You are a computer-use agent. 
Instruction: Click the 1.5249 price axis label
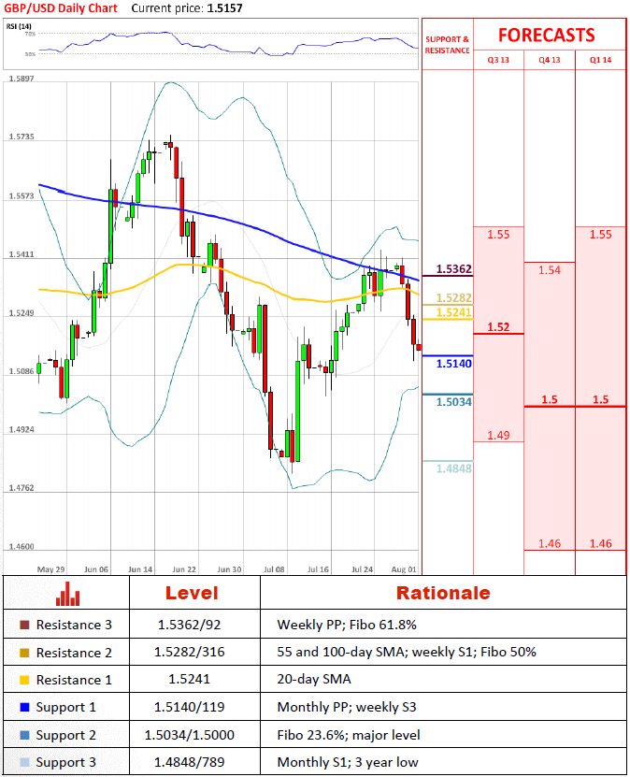coord(21,313)
